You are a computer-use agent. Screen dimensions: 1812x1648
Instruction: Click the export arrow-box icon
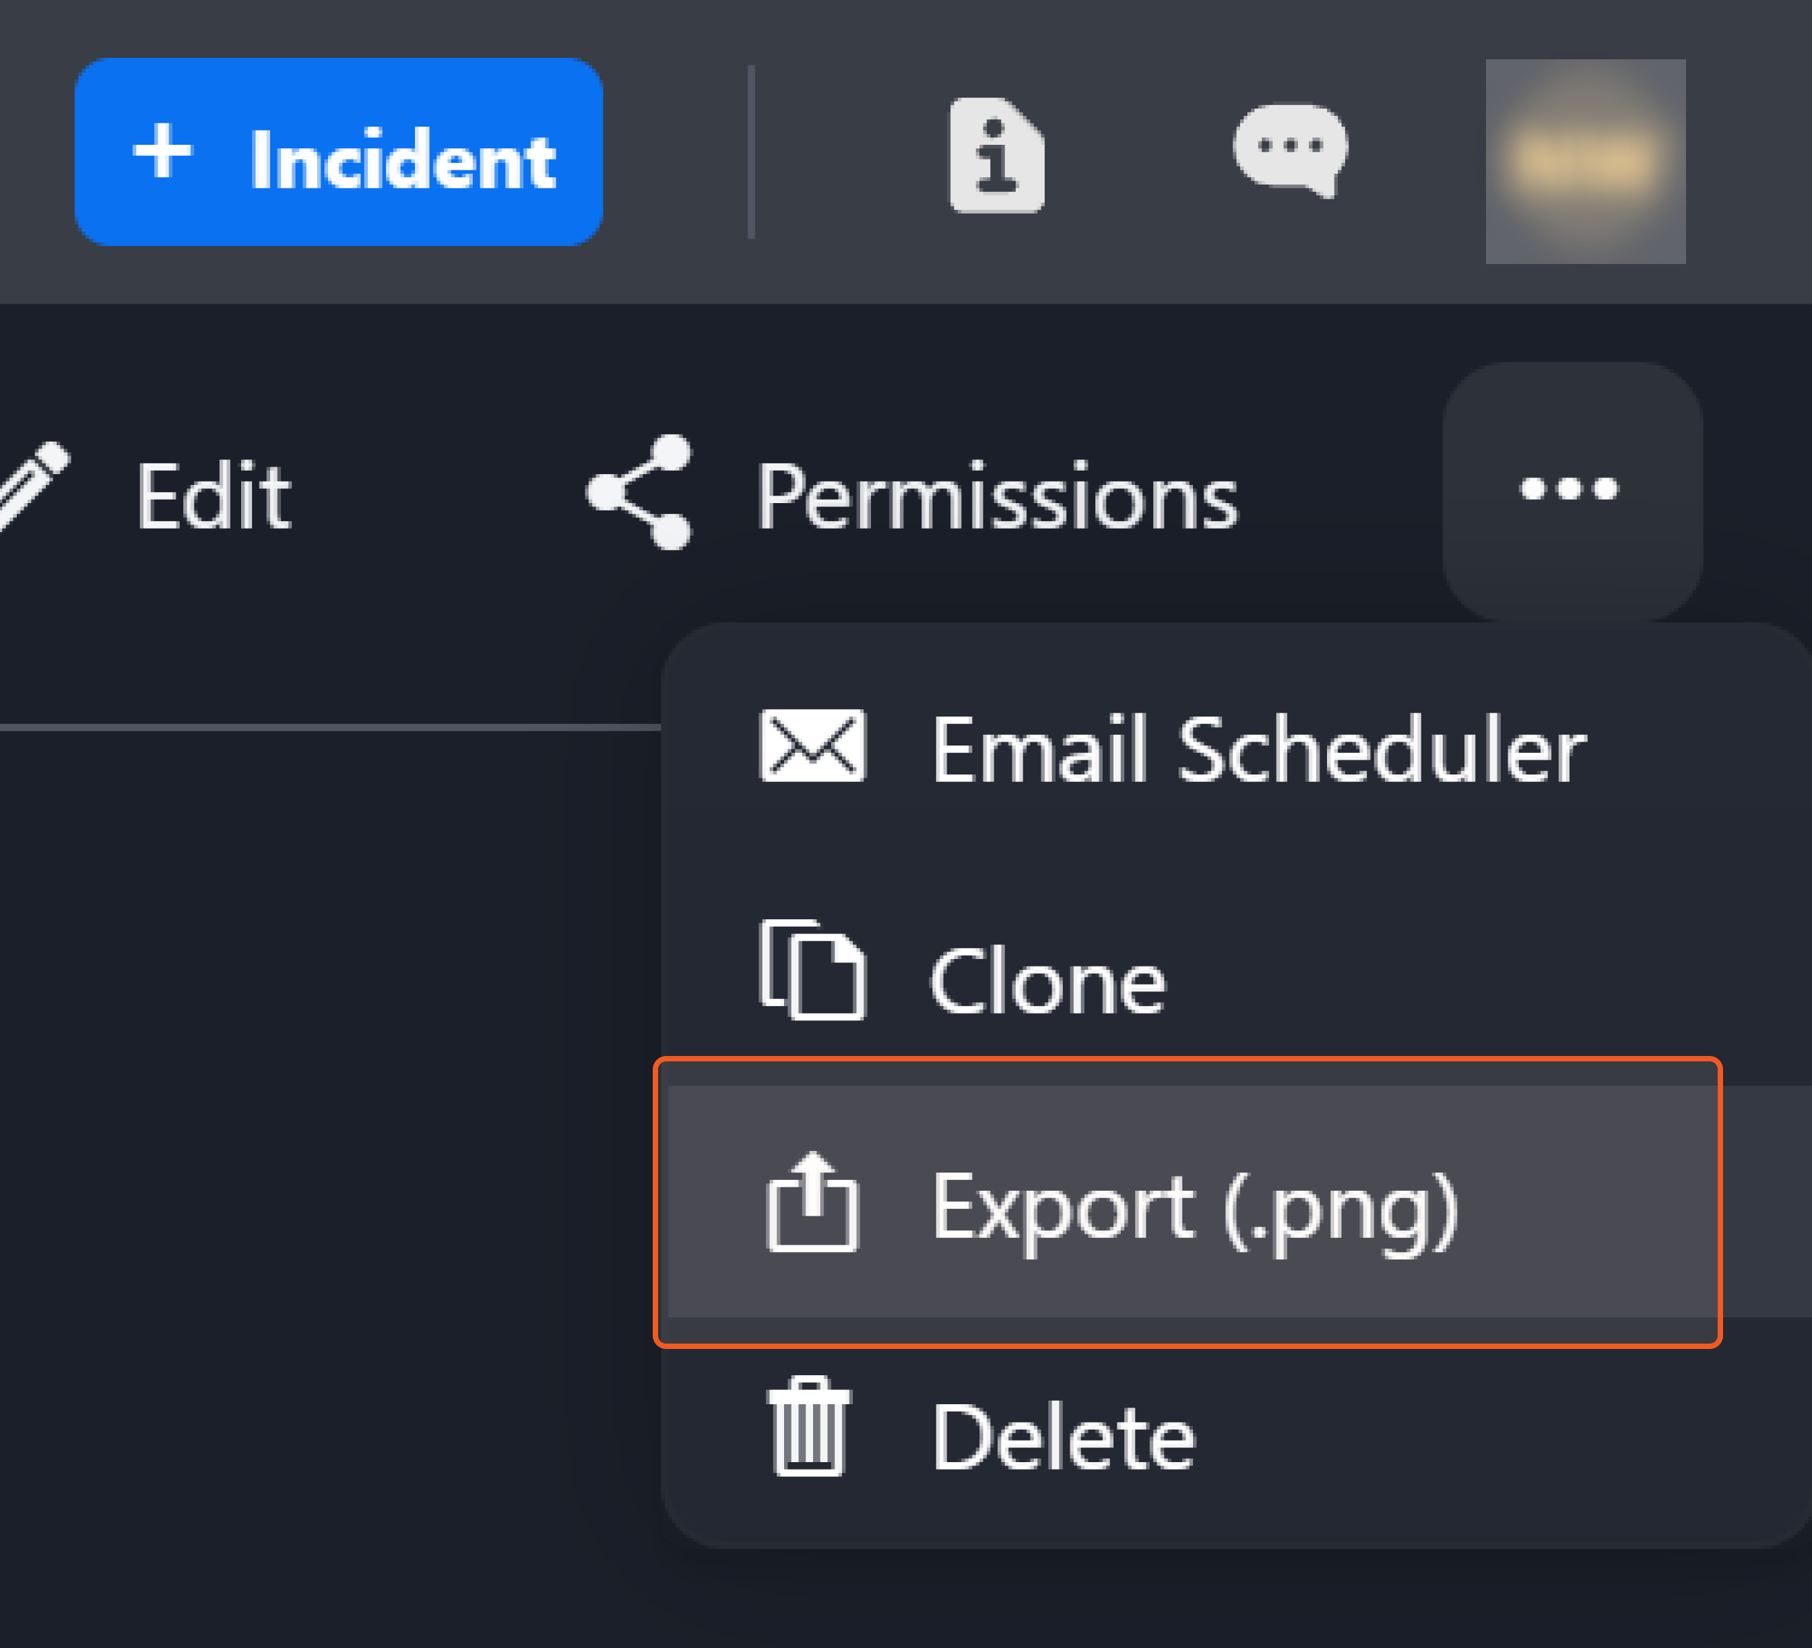[x=812, y=1201]
